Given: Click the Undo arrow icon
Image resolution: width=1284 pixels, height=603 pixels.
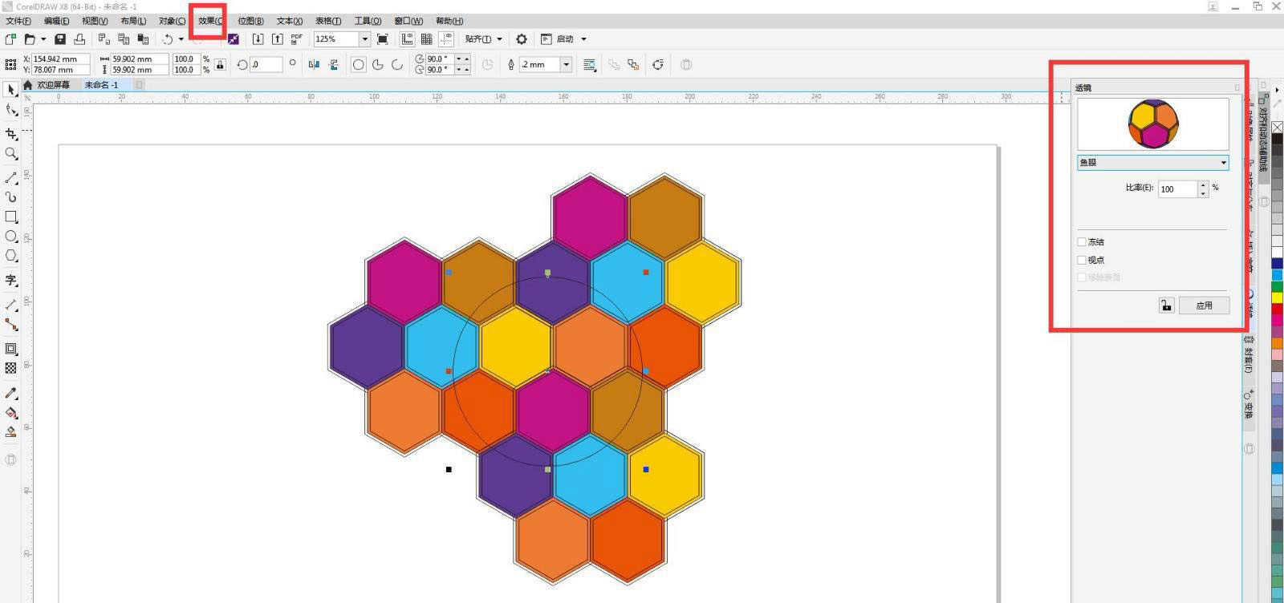Looking at the screenshot, I should [168, 38].
